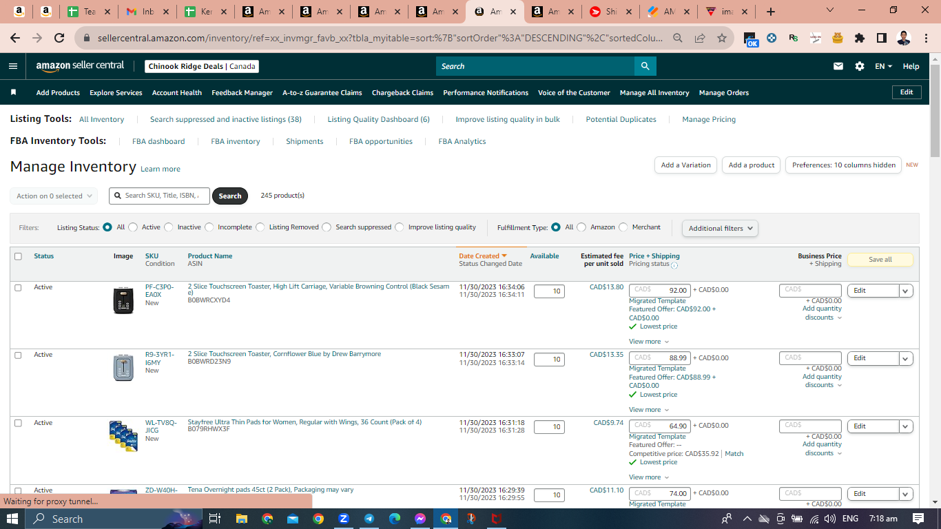This screenshot has height=529, width=941.
Task: Open a new browser tab with plus icon
Action: [771, 12]
